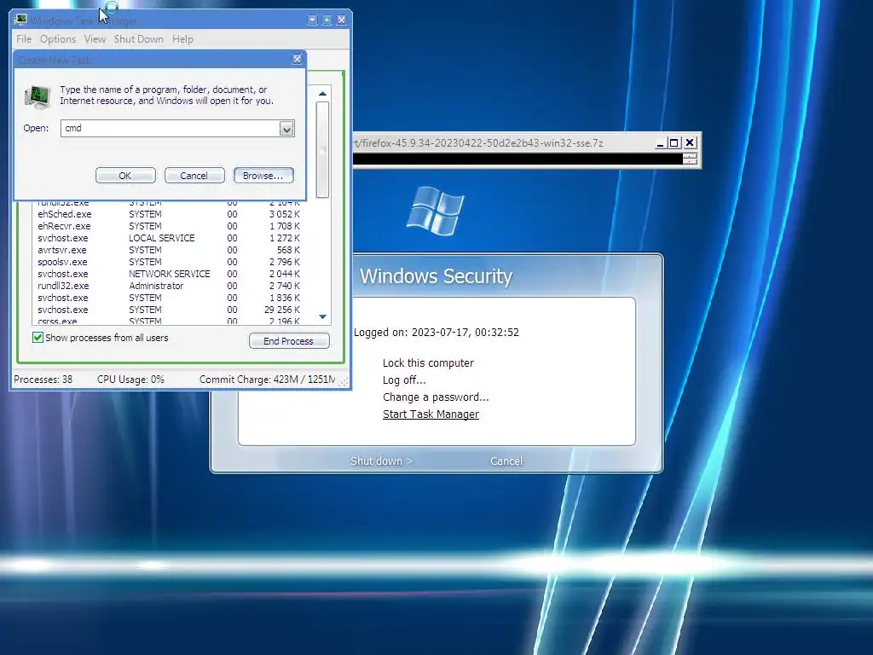Click the firefox 7z window scrollbar

click(x=690, y=159)
